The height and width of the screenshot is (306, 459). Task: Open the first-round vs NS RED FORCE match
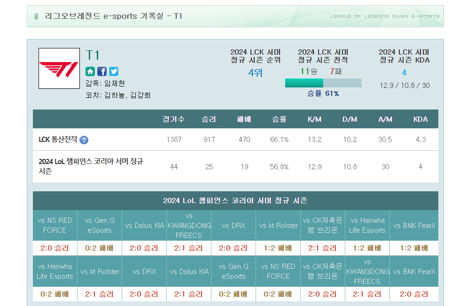click(55, 226)
